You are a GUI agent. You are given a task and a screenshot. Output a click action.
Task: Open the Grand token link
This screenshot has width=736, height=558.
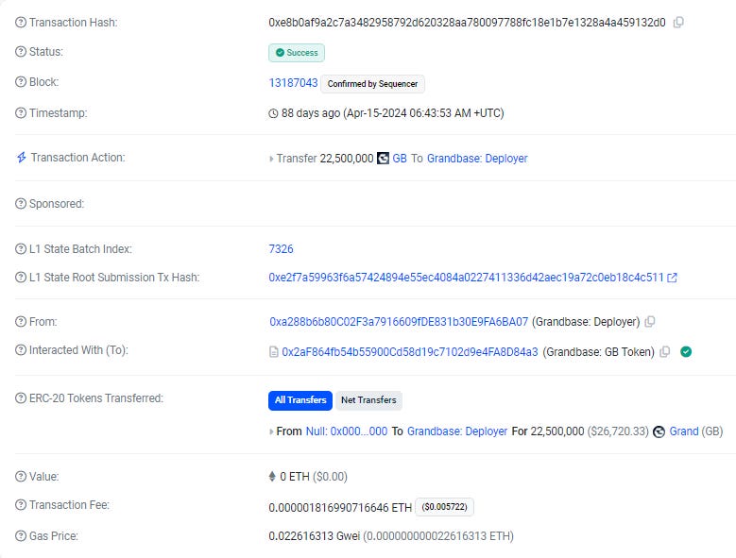click(684, 431)
